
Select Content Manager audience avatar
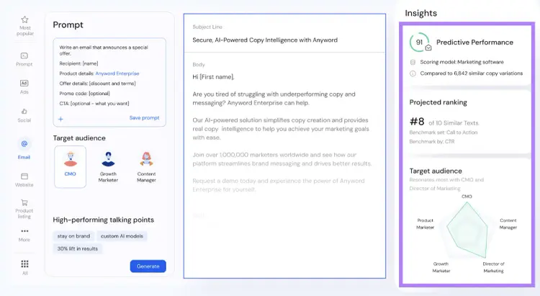point(146,159)
